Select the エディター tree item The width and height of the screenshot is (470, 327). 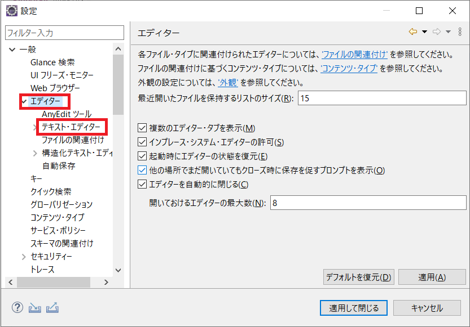(x=46, y=101)
